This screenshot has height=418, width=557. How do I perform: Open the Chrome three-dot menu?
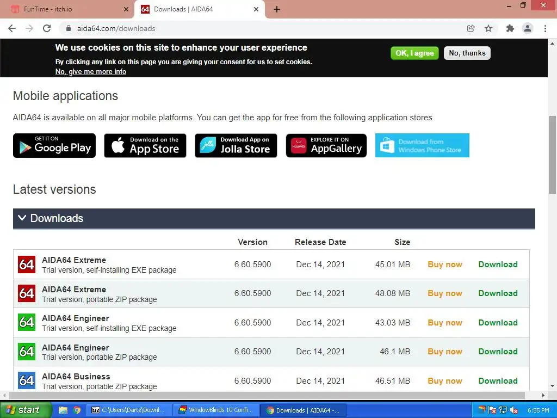pos(545,28)
